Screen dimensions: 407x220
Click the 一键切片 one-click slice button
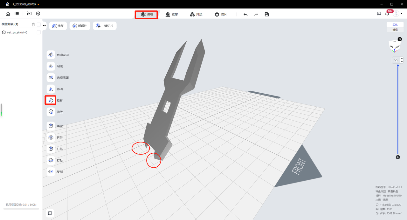(105, 26)
